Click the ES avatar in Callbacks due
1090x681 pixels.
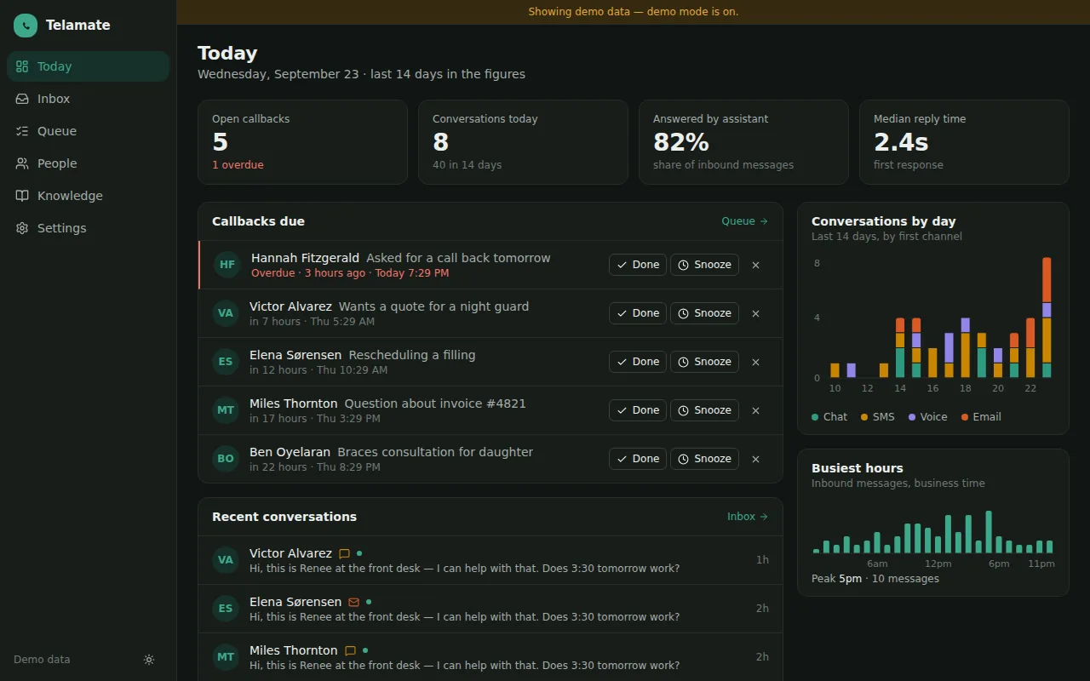[x=226, y=362]
